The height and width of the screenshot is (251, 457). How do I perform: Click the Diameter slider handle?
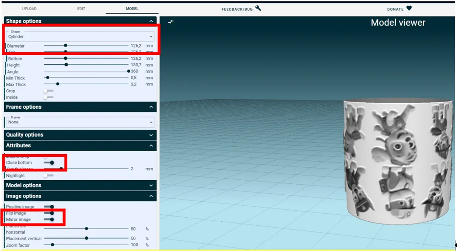click(65, 45)
